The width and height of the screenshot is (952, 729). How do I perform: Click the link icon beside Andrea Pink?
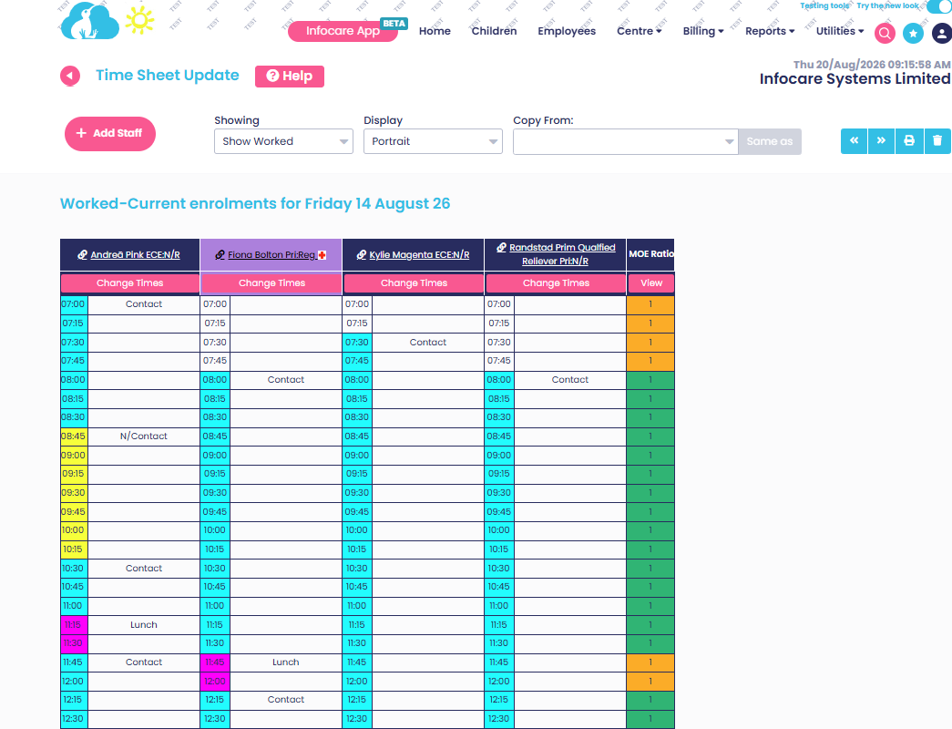pyautogui.click(x=82, y=254)
